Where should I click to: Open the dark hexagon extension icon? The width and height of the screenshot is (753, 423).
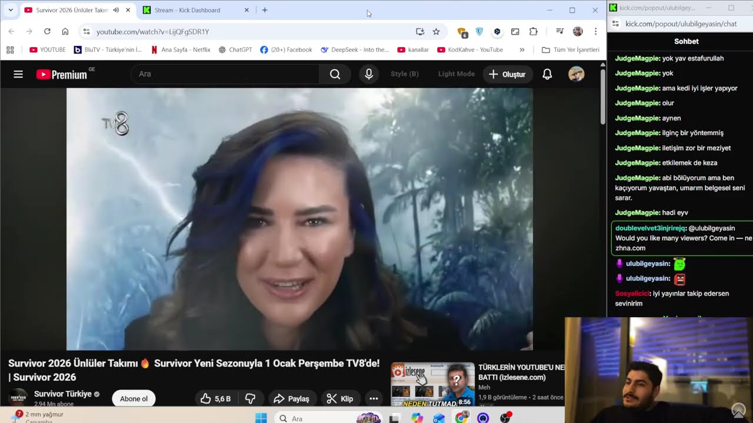click(497, 32)
